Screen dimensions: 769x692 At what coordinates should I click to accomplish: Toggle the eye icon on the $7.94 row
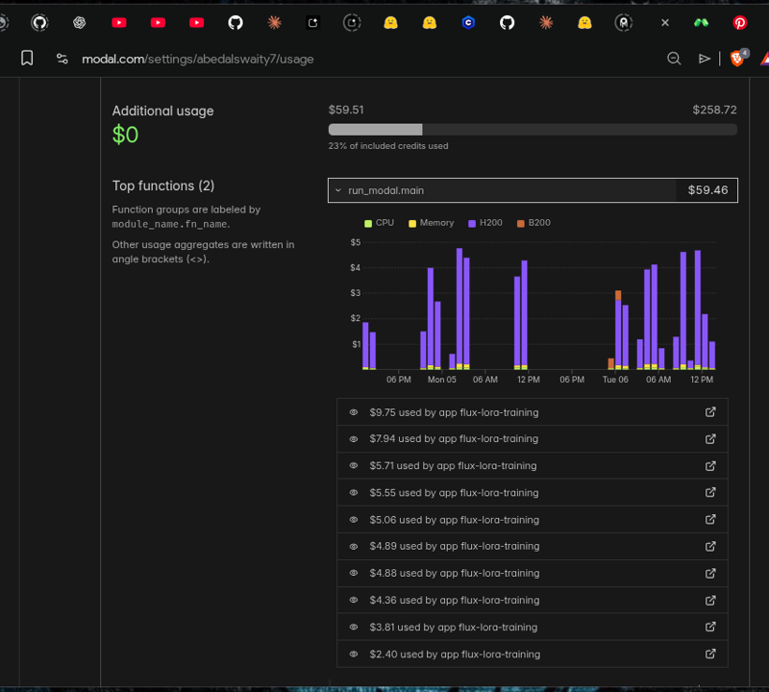pyautogui.click(x=354, y=439)
